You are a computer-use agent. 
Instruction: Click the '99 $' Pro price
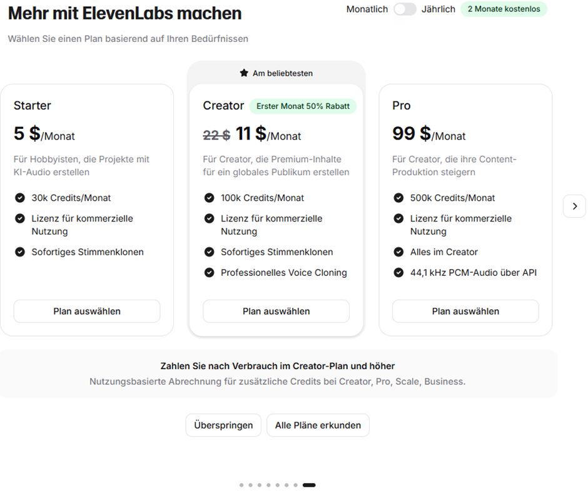pyautogui.click(x=412, y=133)
